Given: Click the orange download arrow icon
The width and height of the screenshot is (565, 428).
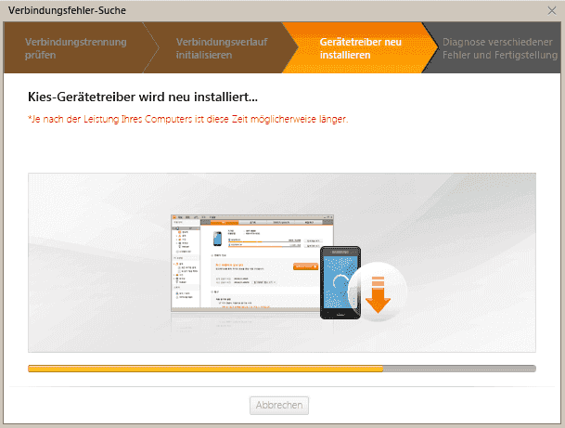Looking at the screenshot, I should tap(378, 294).
